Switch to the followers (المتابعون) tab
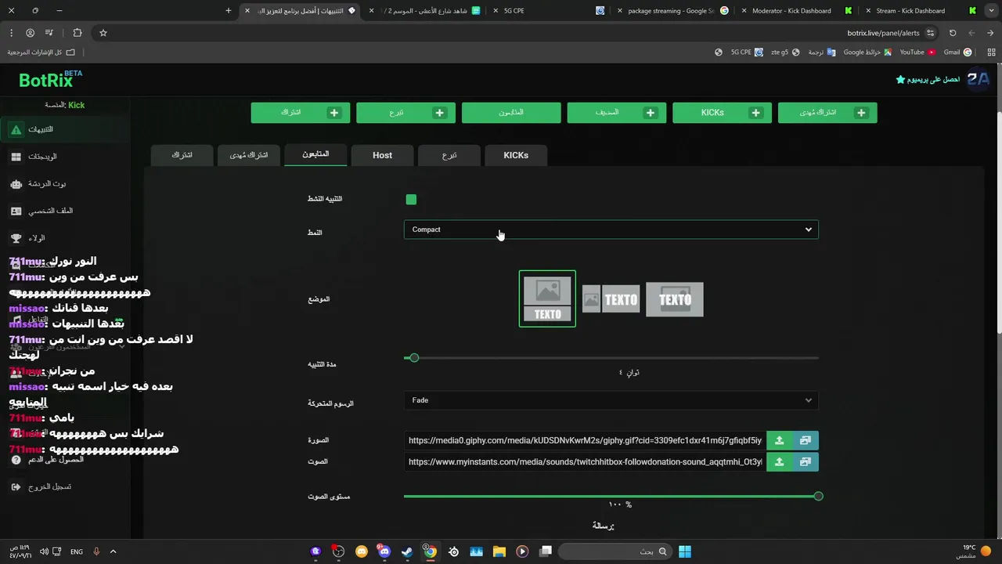This screenshot has height=564, width=1002. (315, 154)
